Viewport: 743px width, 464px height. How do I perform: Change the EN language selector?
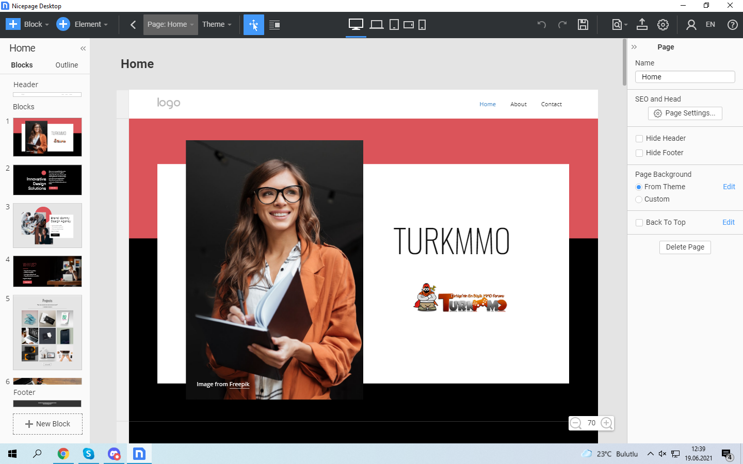coord(710,24)
